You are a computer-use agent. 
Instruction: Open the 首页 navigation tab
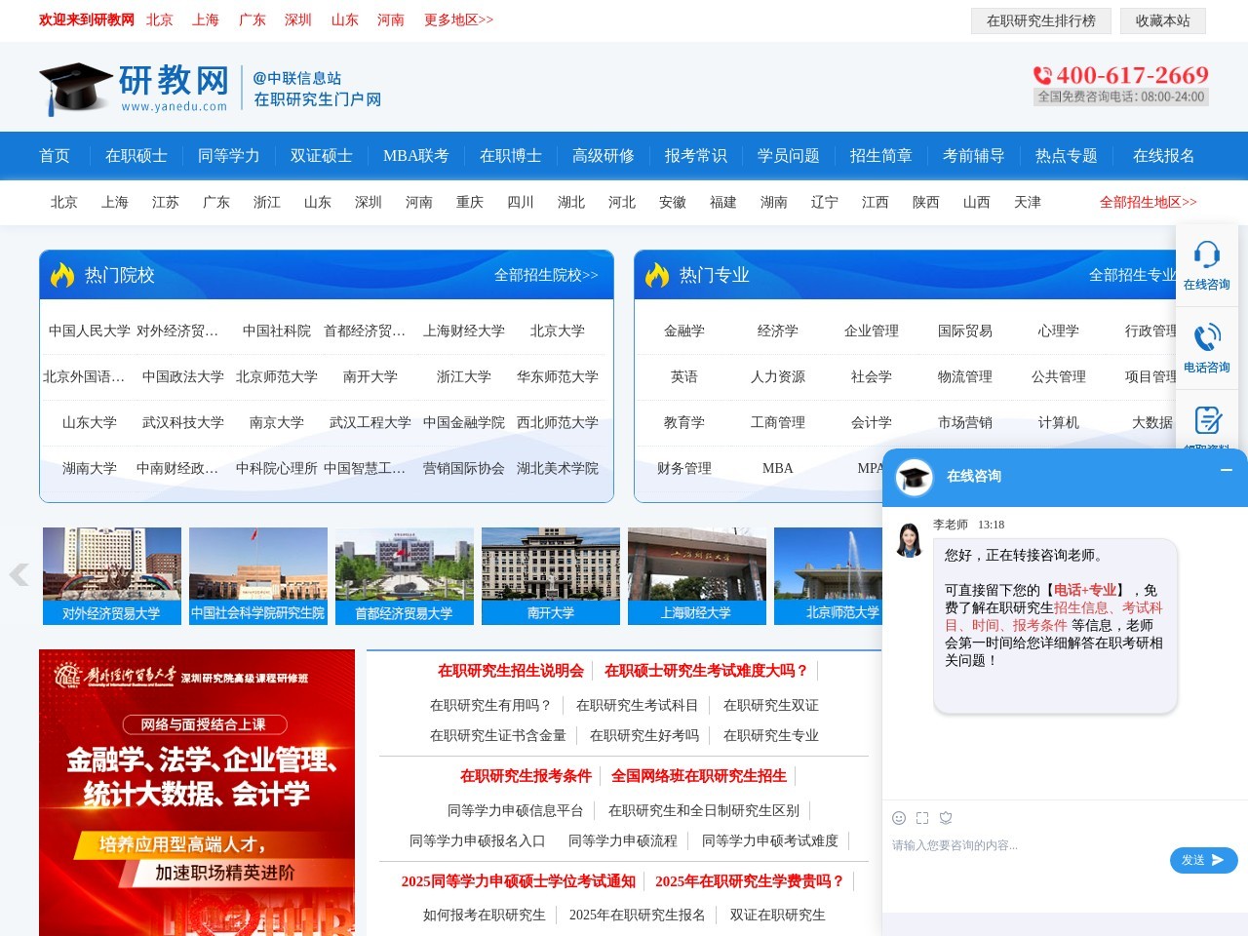tap(55, 156)
